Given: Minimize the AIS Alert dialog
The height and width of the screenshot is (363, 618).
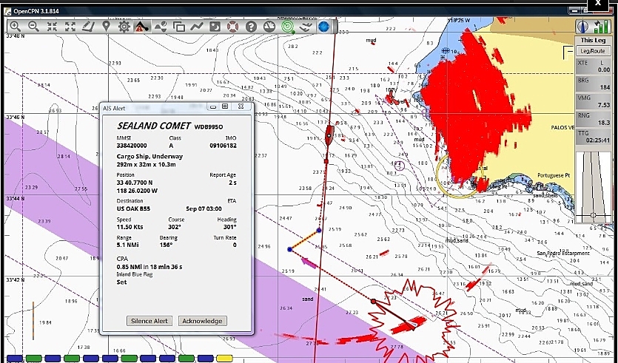Looking at the screenshot, I should [213, 106].
